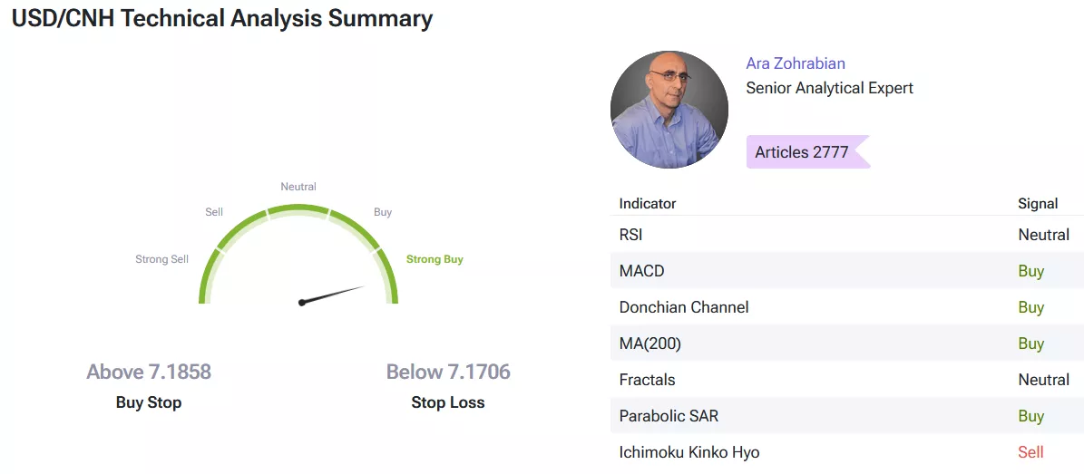Viewport: 1084px width, 474px height.
Task: Click the gauge needle pointer
Action: (x=332, y=295)
